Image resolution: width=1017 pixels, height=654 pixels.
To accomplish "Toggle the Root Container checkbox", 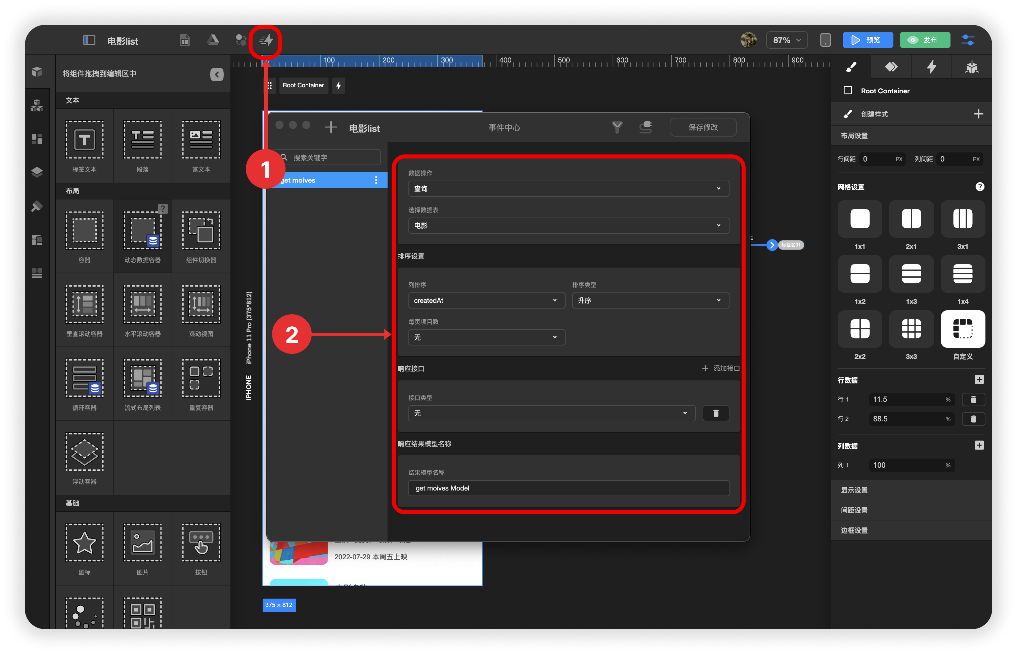I will tap(847, 90).
